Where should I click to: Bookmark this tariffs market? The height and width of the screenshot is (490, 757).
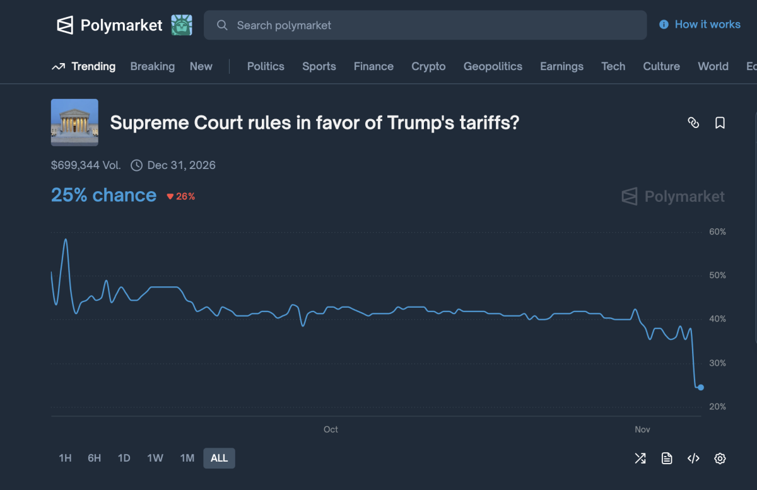click(x=720, y=123)
